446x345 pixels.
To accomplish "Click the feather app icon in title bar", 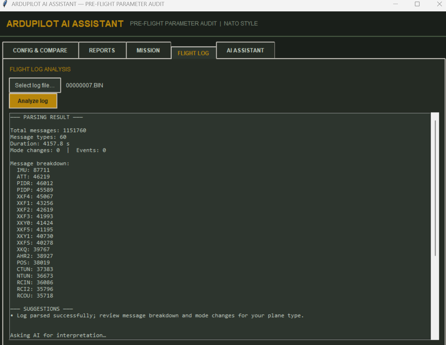I will coord(5,4).
